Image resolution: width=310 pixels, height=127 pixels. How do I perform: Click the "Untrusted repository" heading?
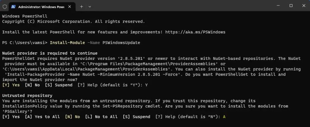pyautogui.click(x=27, y=96)
